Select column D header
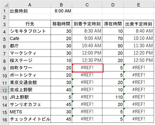 point(113,5)
